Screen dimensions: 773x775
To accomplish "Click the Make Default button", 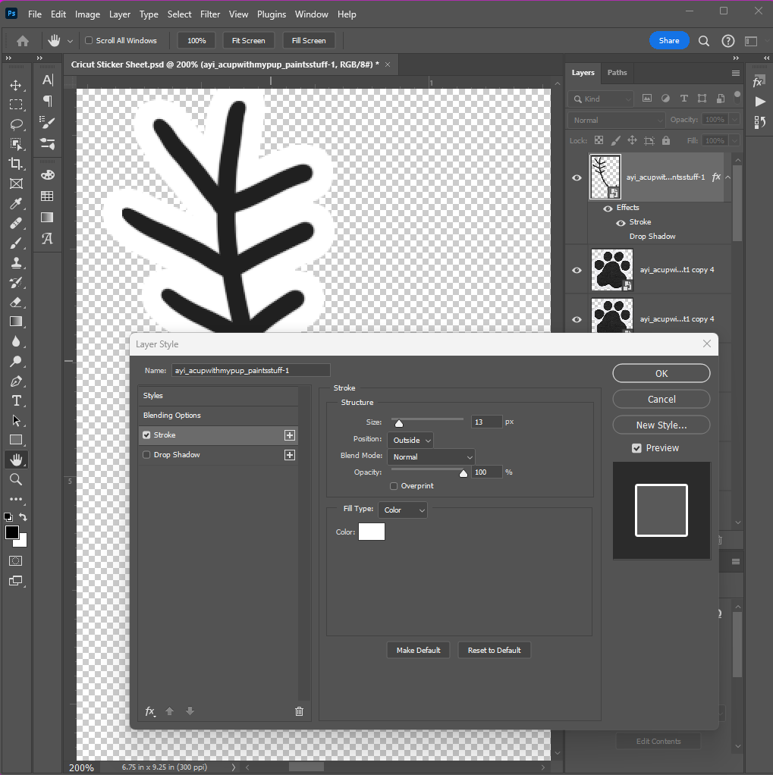I will coord(418,651).
